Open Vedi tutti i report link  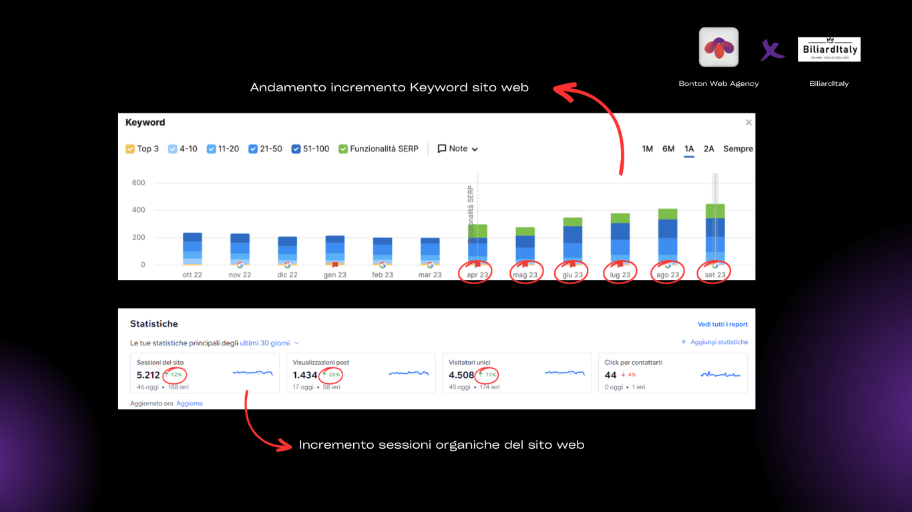pos(722,325)
